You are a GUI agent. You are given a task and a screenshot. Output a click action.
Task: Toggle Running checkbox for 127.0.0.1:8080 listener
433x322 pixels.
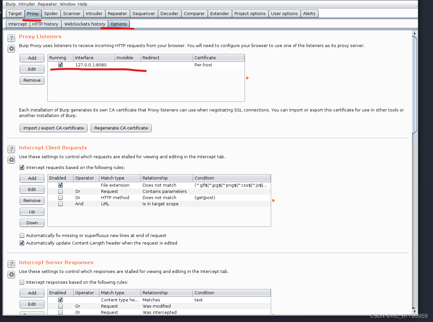click(61, 65)
